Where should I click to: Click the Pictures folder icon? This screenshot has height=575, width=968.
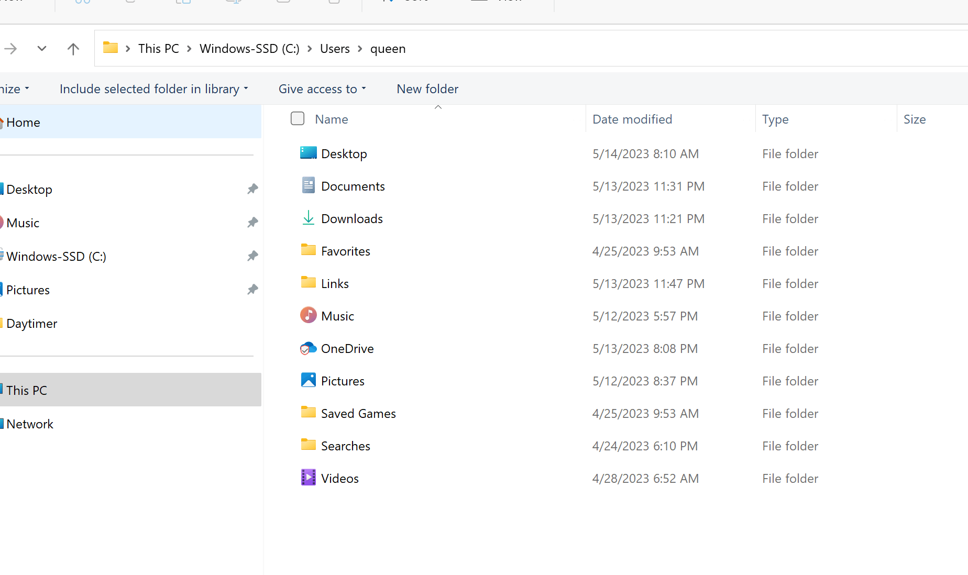pos(308,380)
